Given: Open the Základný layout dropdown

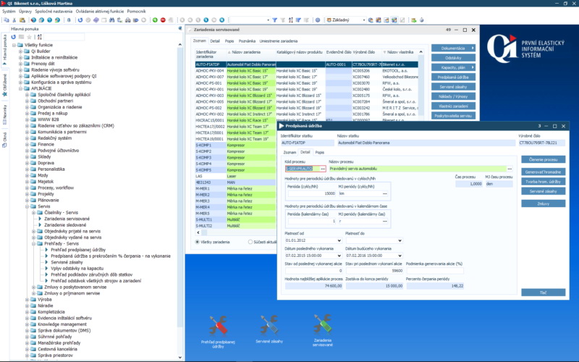Looking at the screenshot, I should click(x=364, y=20).
